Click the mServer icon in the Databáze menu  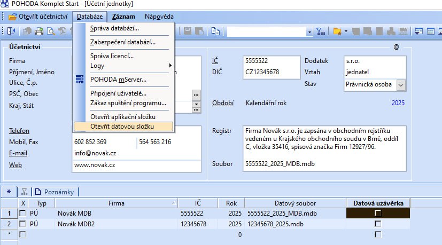pos(80,80)
